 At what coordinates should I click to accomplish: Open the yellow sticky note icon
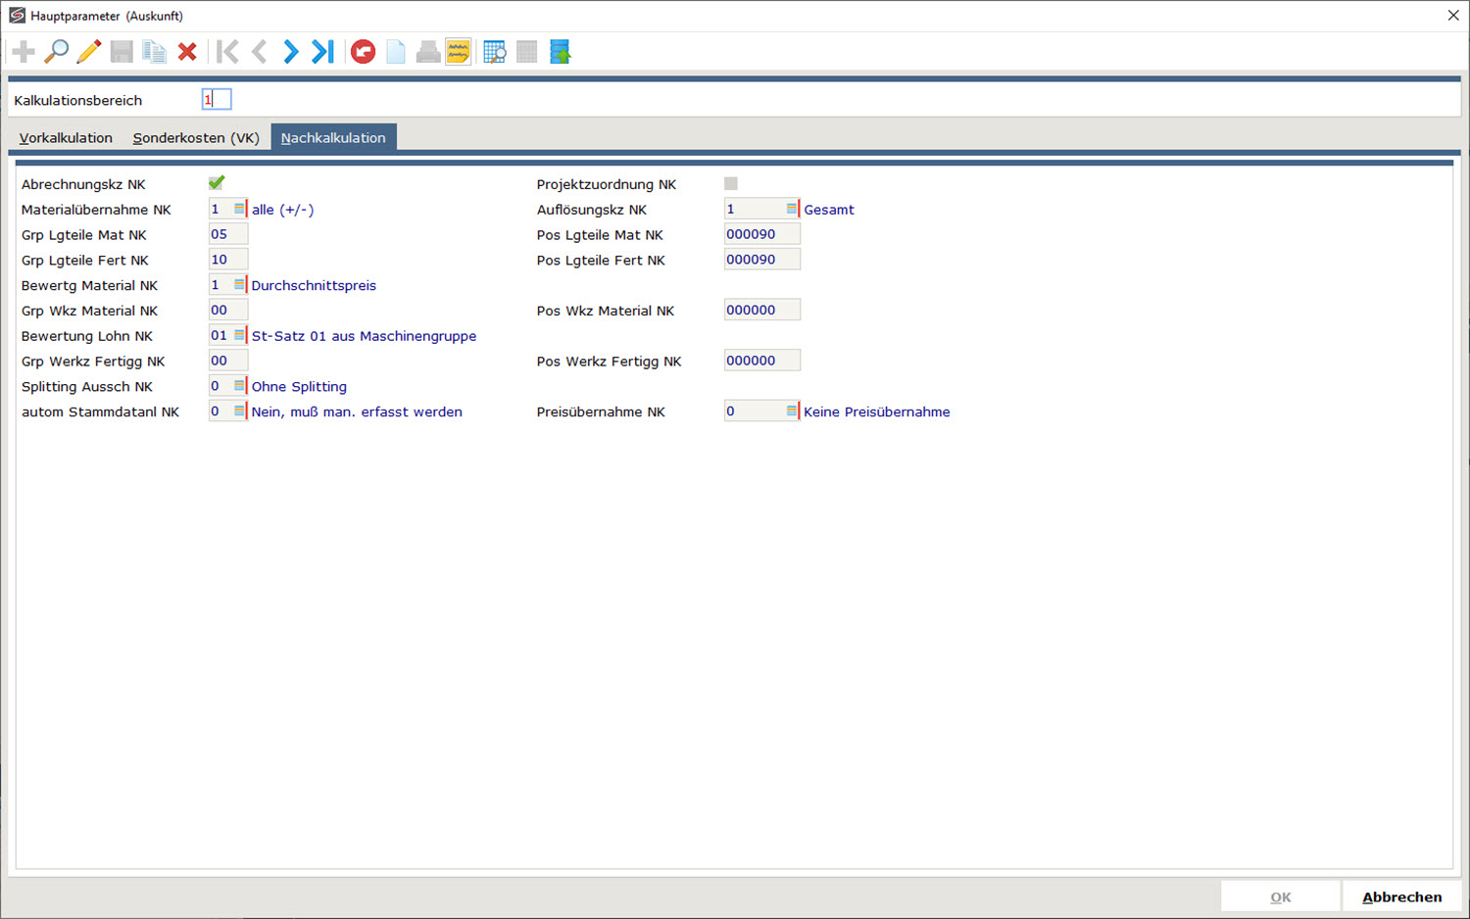click(x=458, y=52)
